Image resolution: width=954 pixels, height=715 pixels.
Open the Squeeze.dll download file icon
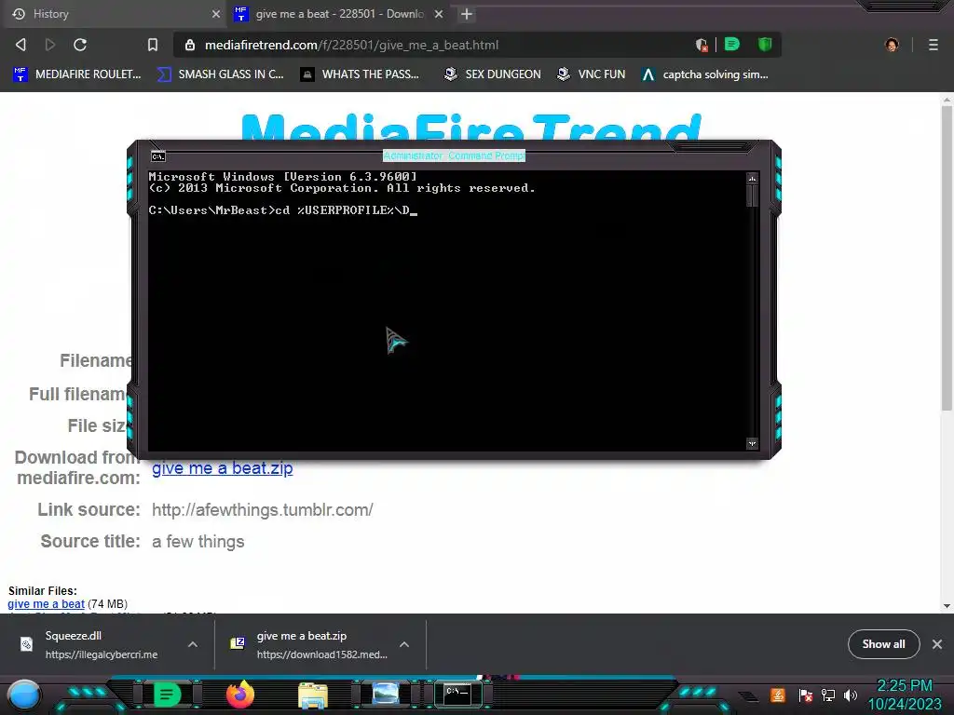click(26, 644)
